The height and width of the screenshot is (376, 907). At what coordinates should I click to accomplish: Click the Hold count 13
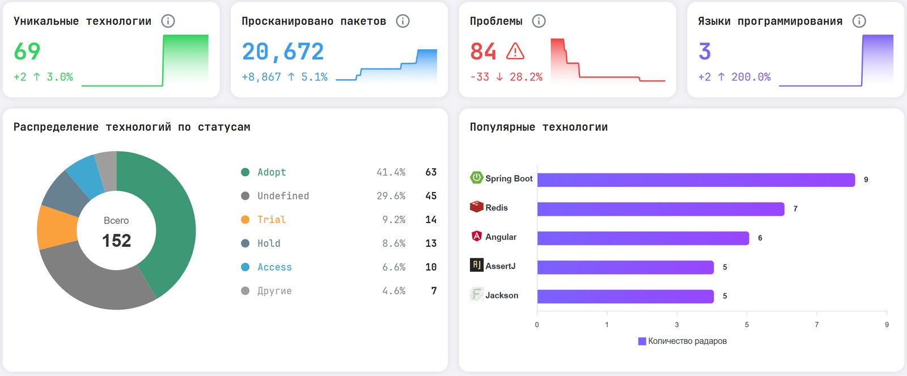pos(431,243)
